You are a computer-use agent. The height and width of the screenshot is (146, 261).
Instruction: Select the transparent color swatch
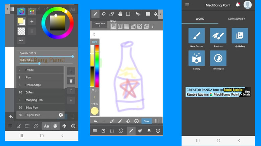(x=21, y=31)
